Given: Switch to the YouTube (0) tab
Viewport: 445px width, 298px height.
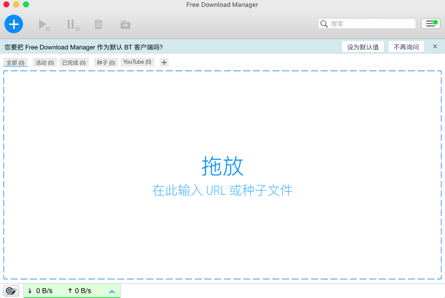Looking at the screenshot, I should click(137, 62).
